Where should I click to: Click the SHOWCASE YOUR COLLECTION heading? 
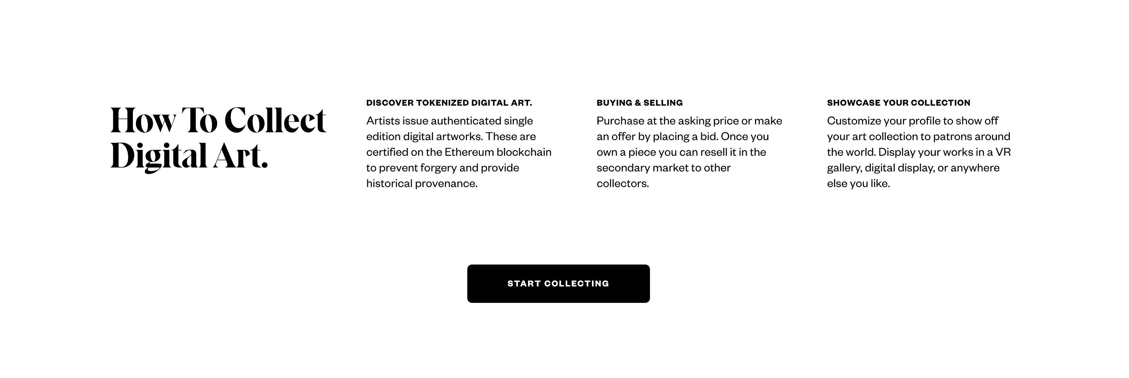pyautogui.click(x=898, y=103)
